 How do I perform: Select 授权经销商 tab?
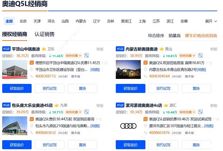coord(14,34)
